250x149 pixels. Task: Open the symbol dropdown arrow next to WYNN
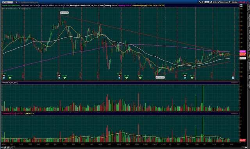point(14,2)
